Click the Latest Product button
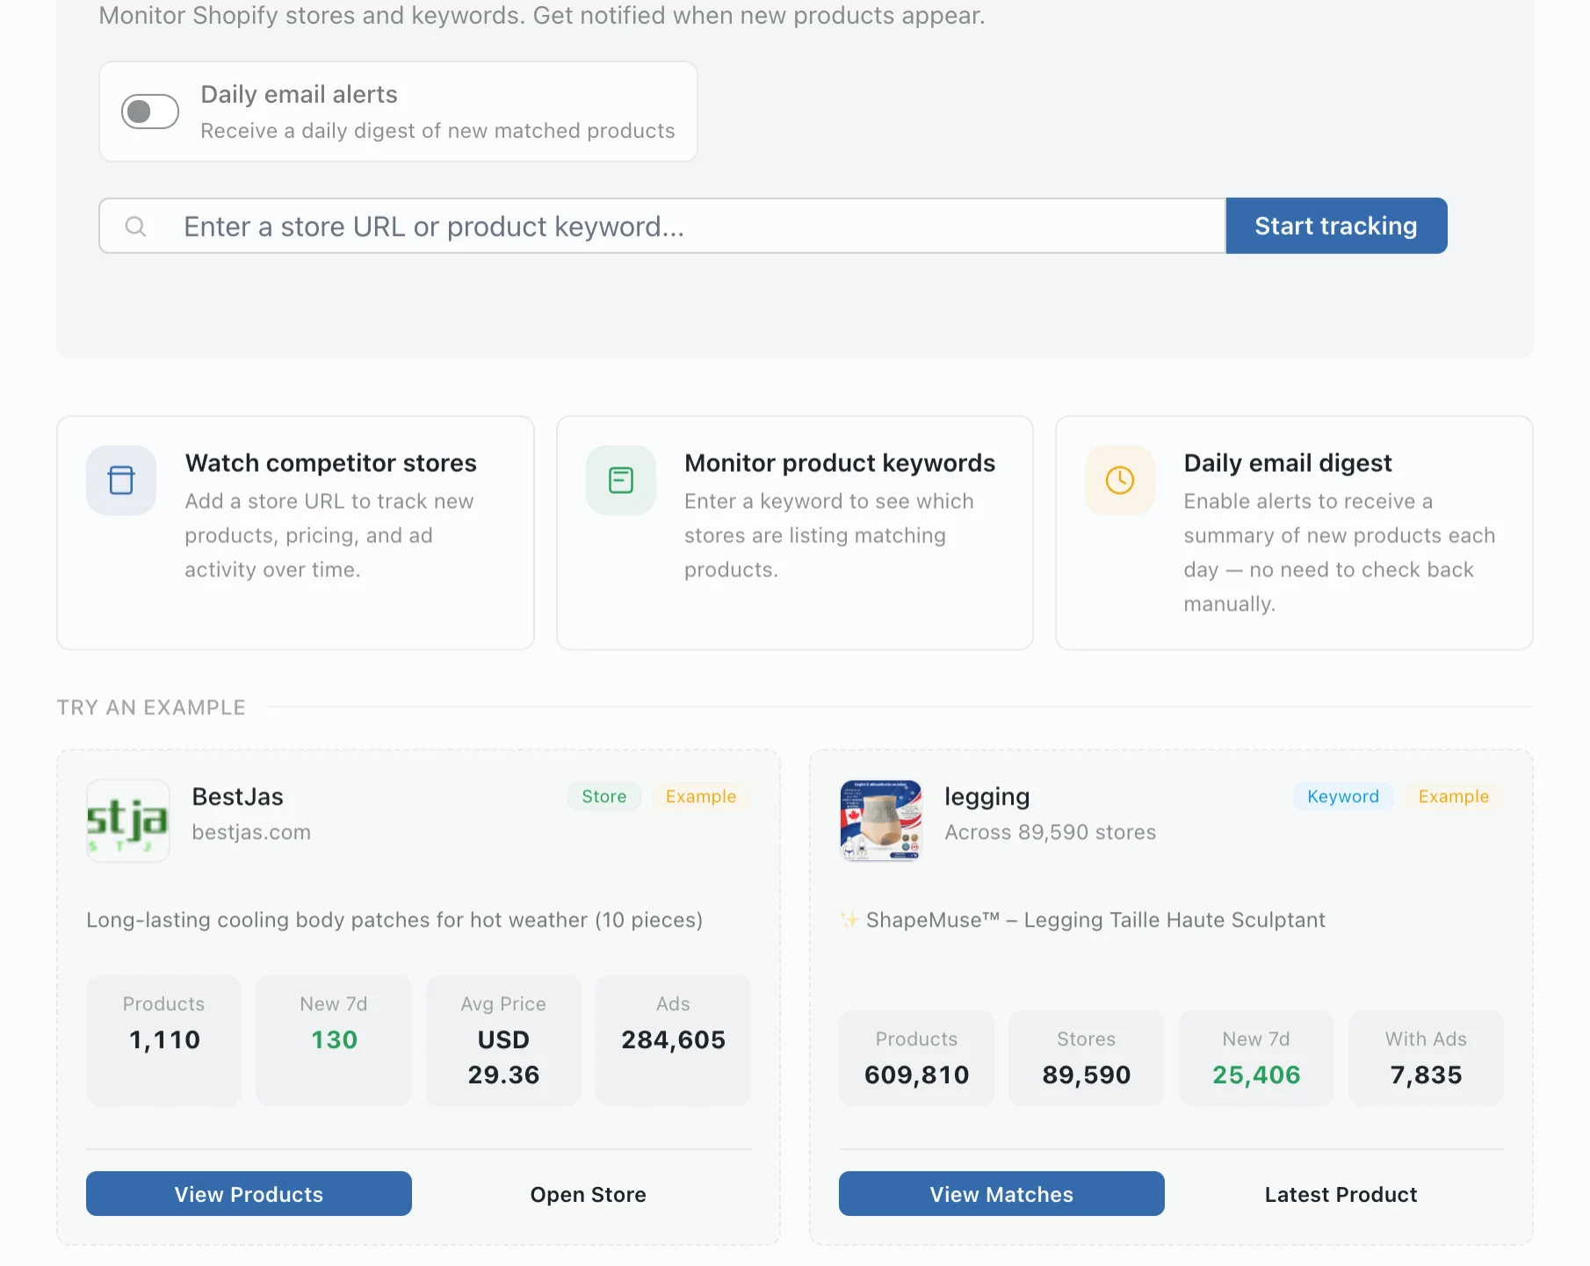This screenshot has height=1266, width=1590. [x=1341, y=1194]
